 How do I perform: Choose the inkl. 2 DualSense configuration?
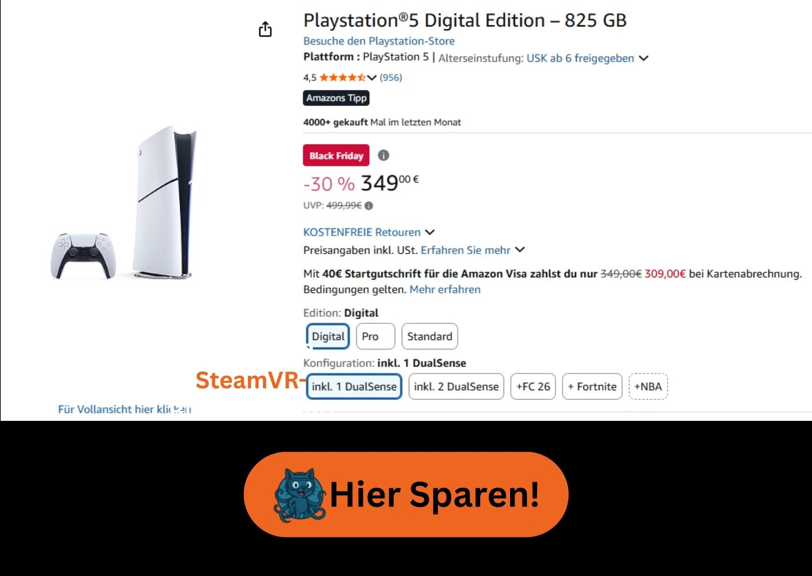pos(456,386)
